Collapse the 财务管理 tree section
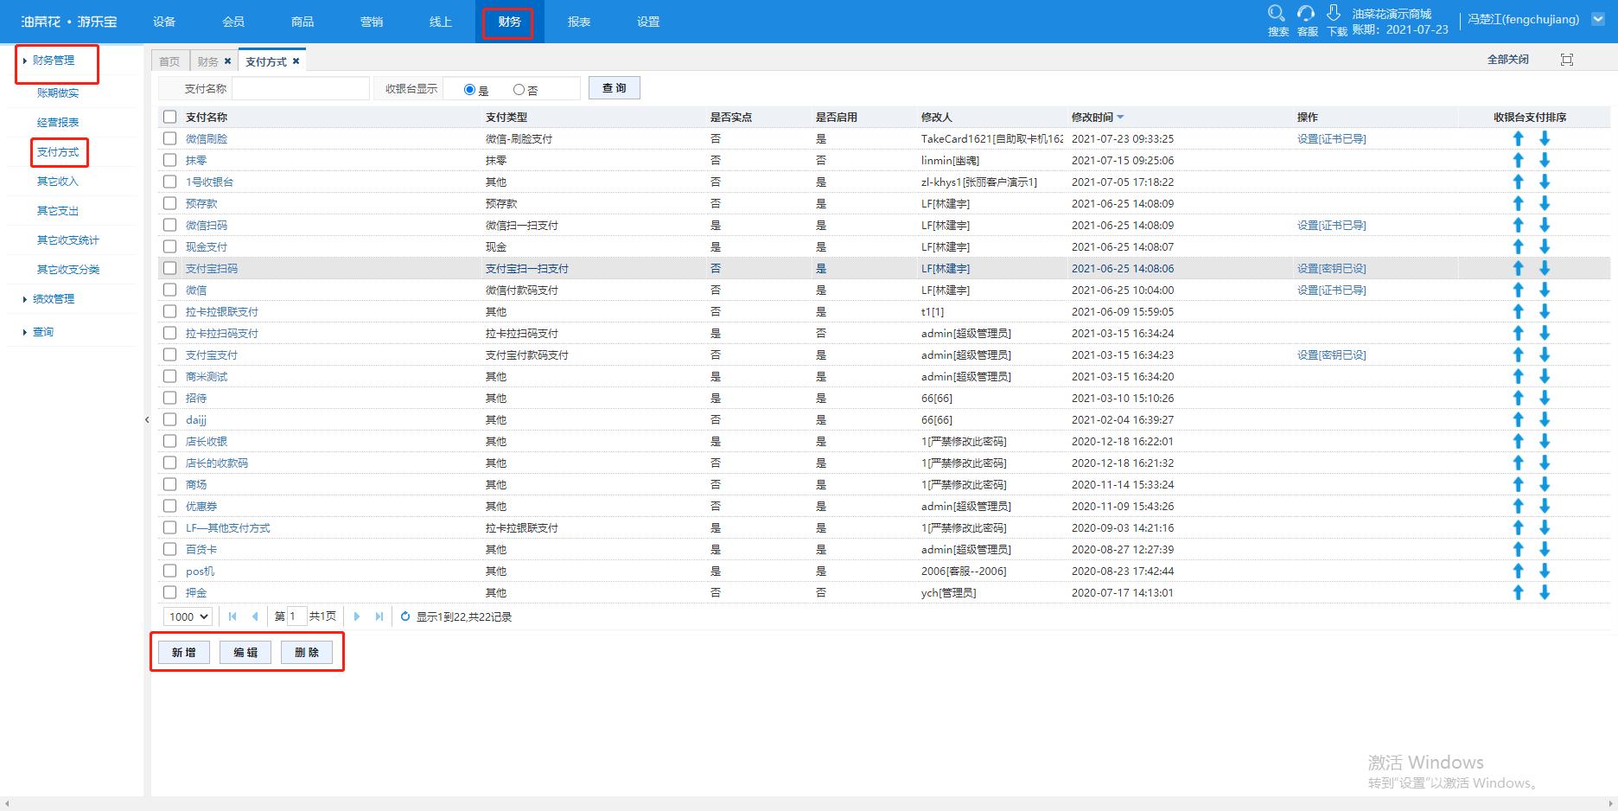 pos(25,61)
